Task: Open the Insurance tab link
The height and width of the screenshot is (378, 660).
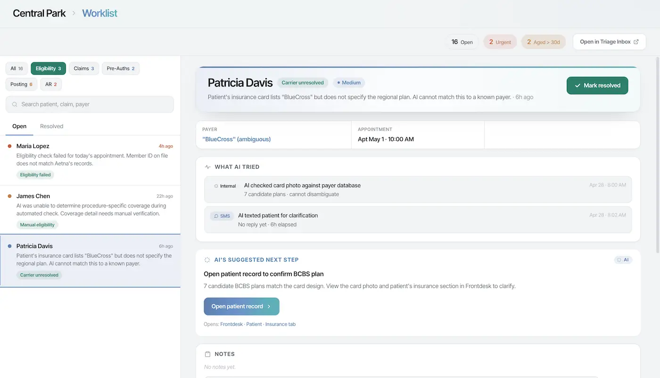Action: [280, 324]
